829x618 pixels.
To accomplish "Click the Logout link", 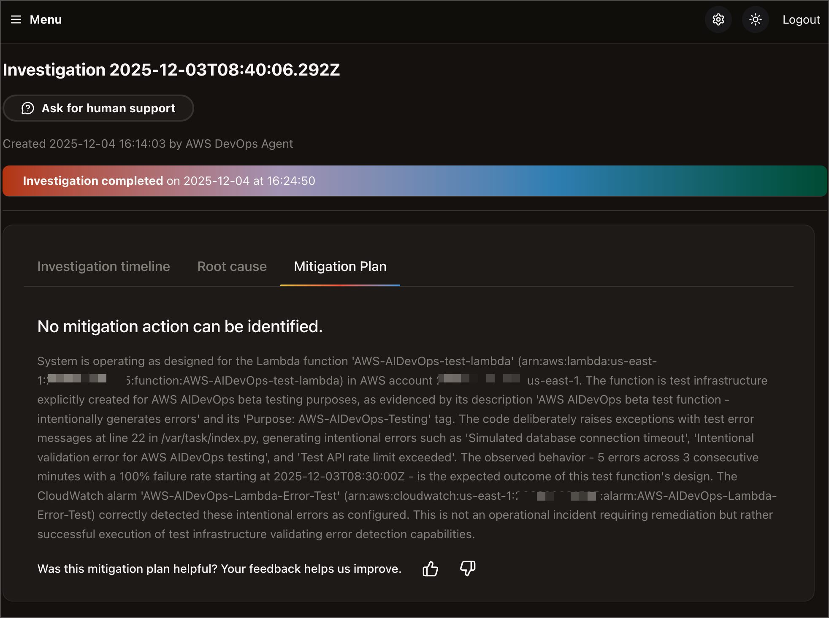I will click(801, 19).
